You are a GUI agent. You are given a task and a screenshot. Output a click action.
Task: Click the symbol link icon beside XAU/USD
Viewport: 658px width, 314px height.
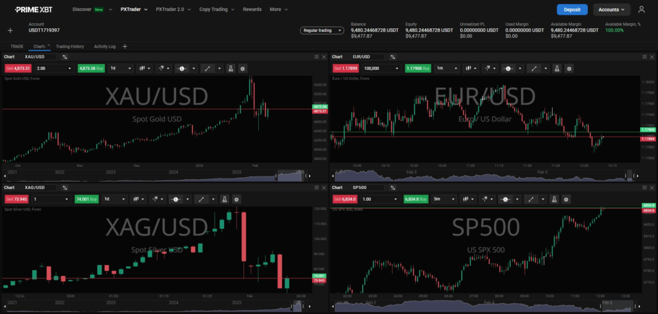pyautogui.click(x=65, y=57)
